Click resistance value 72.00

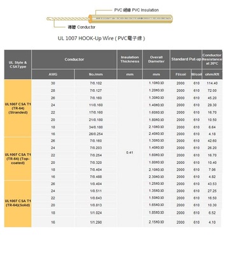tap(212, 91)
